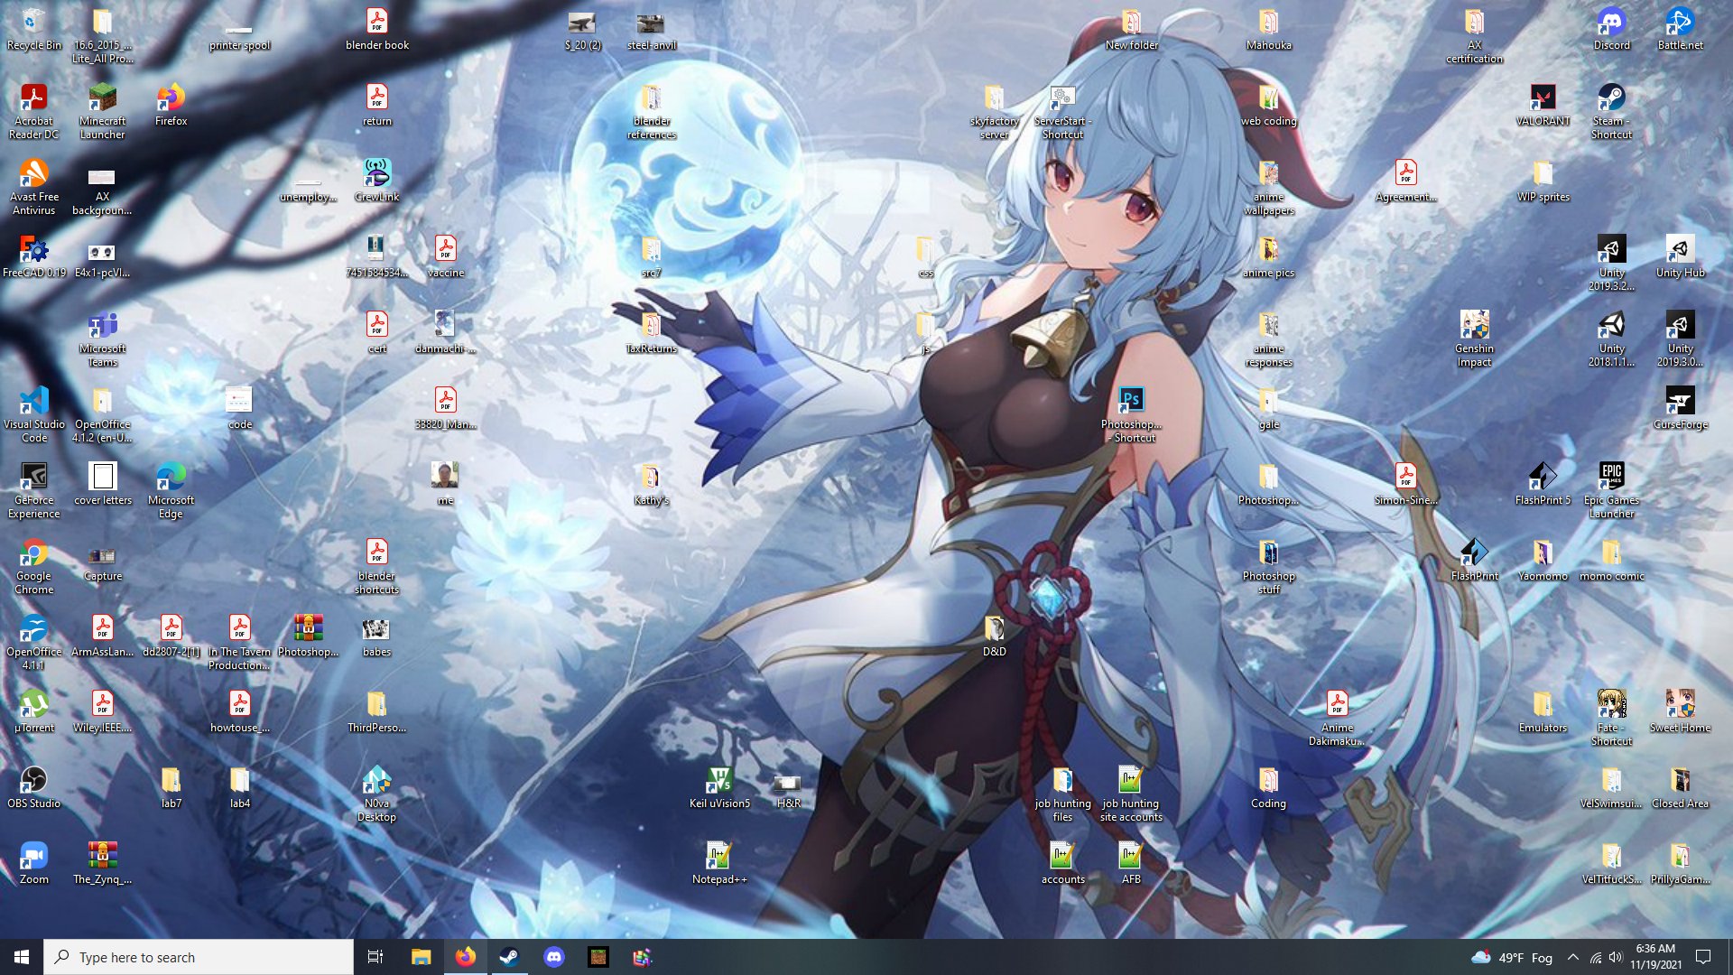Open Microsoft Teams desktop icon

[102, 339]
